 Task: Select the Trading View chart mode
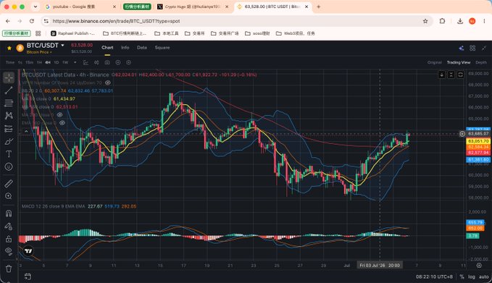click(459, 62)
